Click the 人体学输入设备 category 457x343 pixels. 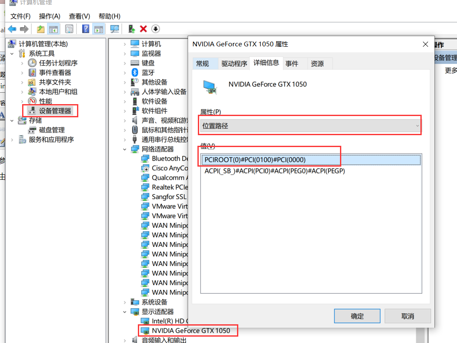164,92
